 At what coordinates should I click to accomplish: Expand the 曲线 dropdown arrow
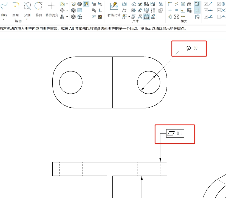pos(4,19)
